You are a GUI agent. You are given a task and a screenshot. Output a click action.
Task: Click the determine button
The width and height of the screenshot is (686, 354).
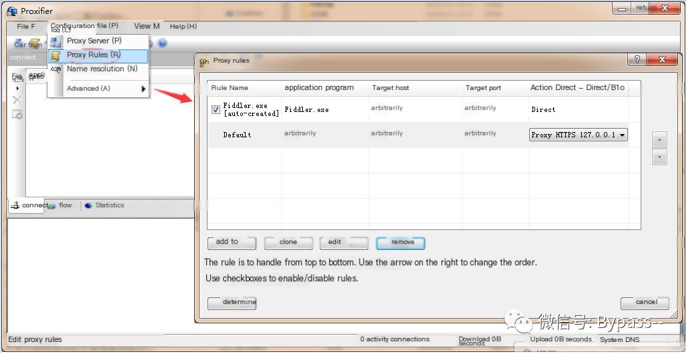pyautogui.click(x=232, y=303)
